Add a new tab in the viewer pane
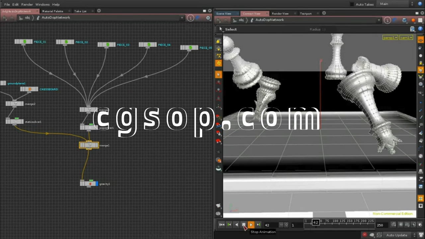Screen dimensions: 425x239 [x=324, y=13]
